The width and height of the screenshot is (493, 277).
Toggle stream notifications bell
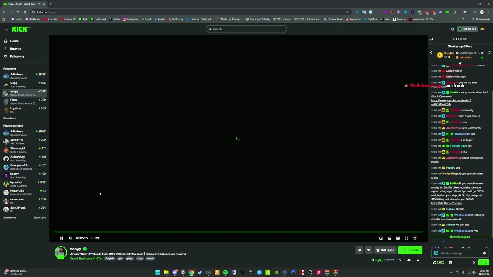click(359, 250)
